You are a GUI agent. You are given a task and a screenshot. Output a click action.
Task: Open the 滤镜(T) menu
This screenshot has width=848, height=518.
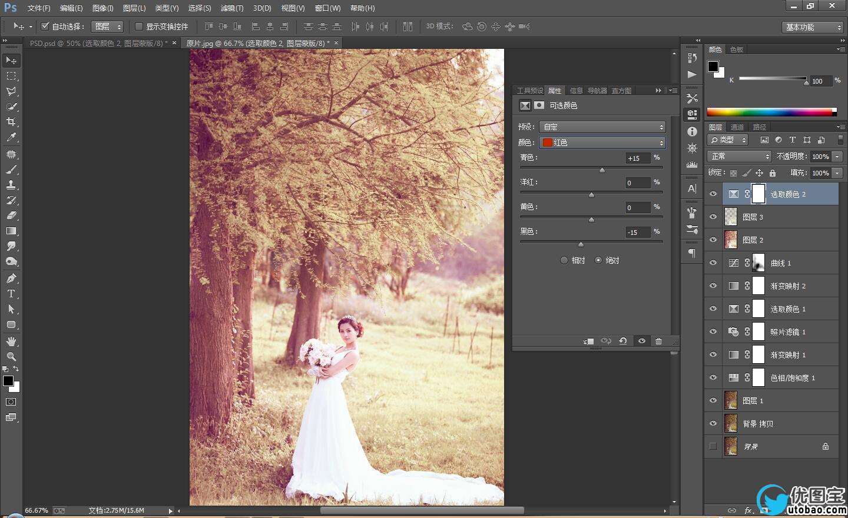pyautogui.click(x=231, y=8)
